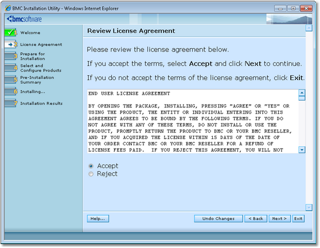
Task: Select the Reject radio button
Action: pyautogui.click(x=91, y=174)
